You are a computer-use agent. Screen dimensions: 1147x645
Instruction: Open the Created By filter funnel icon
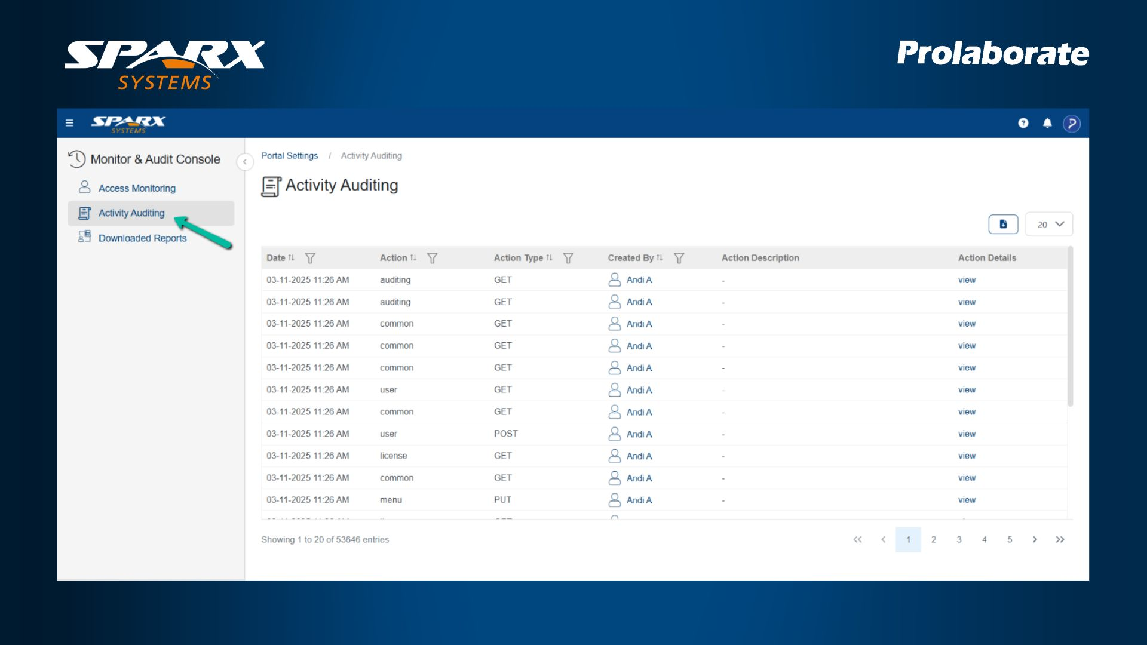[679, 258]
